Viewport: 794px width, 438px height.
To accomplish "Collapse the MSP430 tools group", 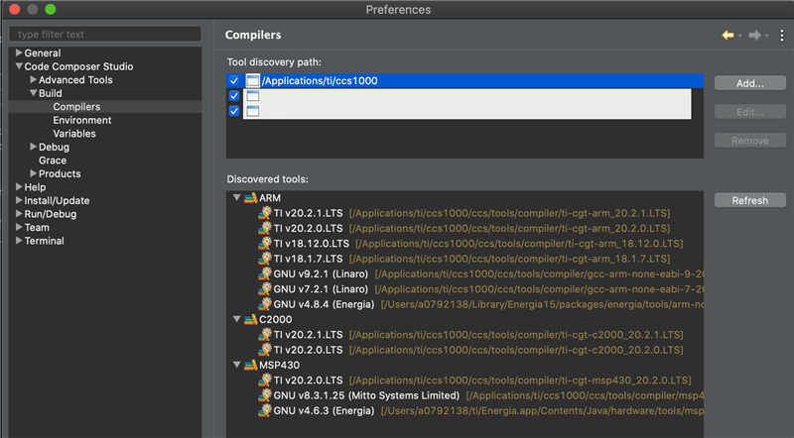I will (236, 365).
